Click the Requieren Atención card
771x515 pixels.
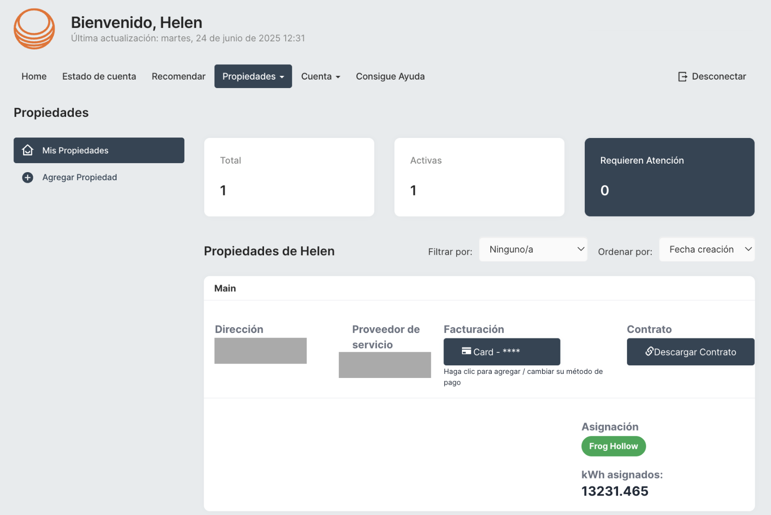670,177
